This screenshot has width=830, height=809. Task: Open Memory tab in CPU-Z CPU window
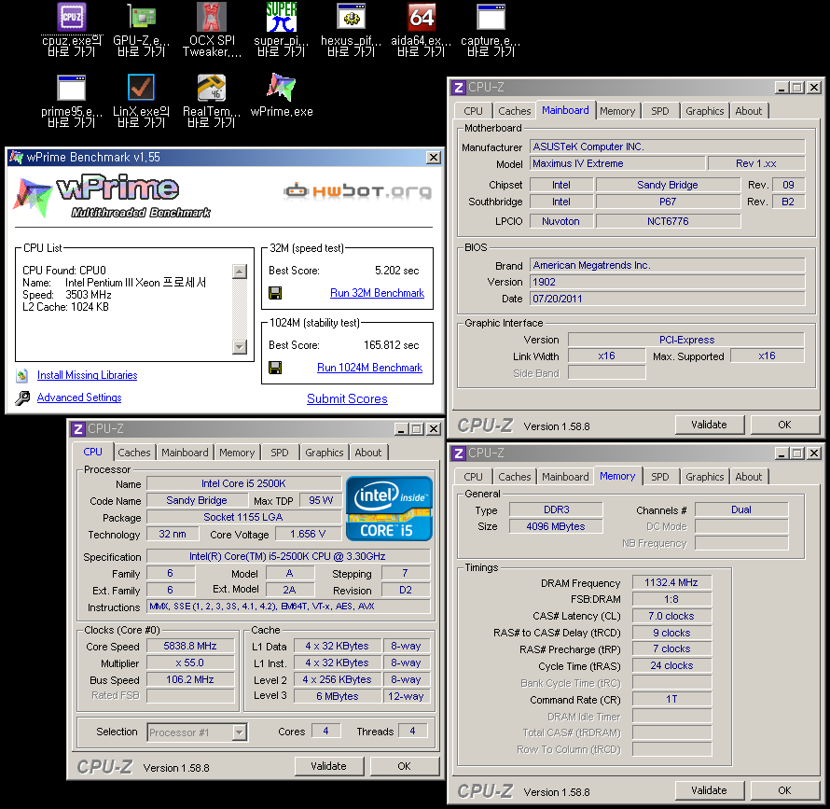[x=237, y=453]
